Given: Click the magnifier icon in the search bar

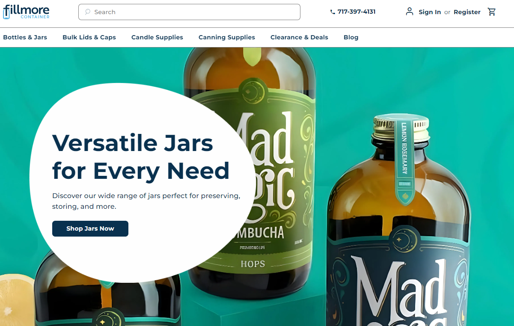Looking at the screenshot, I should tap(87, 12).
